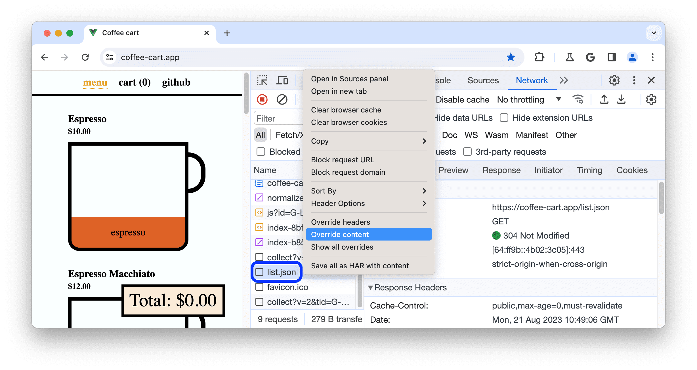Click the element picker inspect icon
This screenshot has width=697, height=370.
pos(263,80)
